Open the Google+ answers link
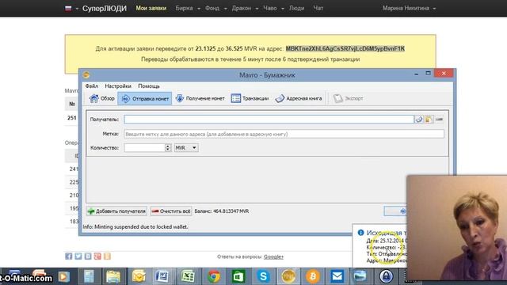Viewport: 507px width, 285px height. 273,256
